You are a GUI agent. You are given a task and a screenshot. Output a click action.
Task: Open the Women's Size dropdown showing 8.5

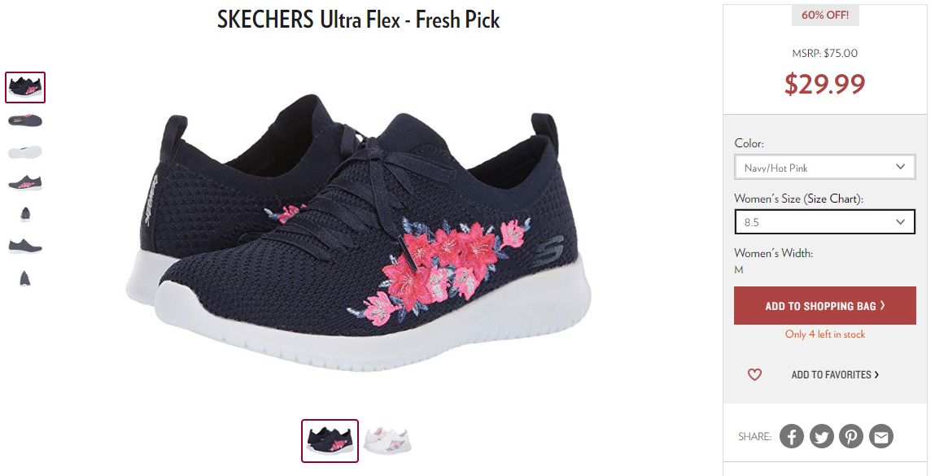coord(824,222)
